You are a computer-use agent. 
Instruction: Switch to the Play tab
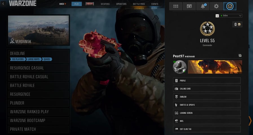click(77, 4)
